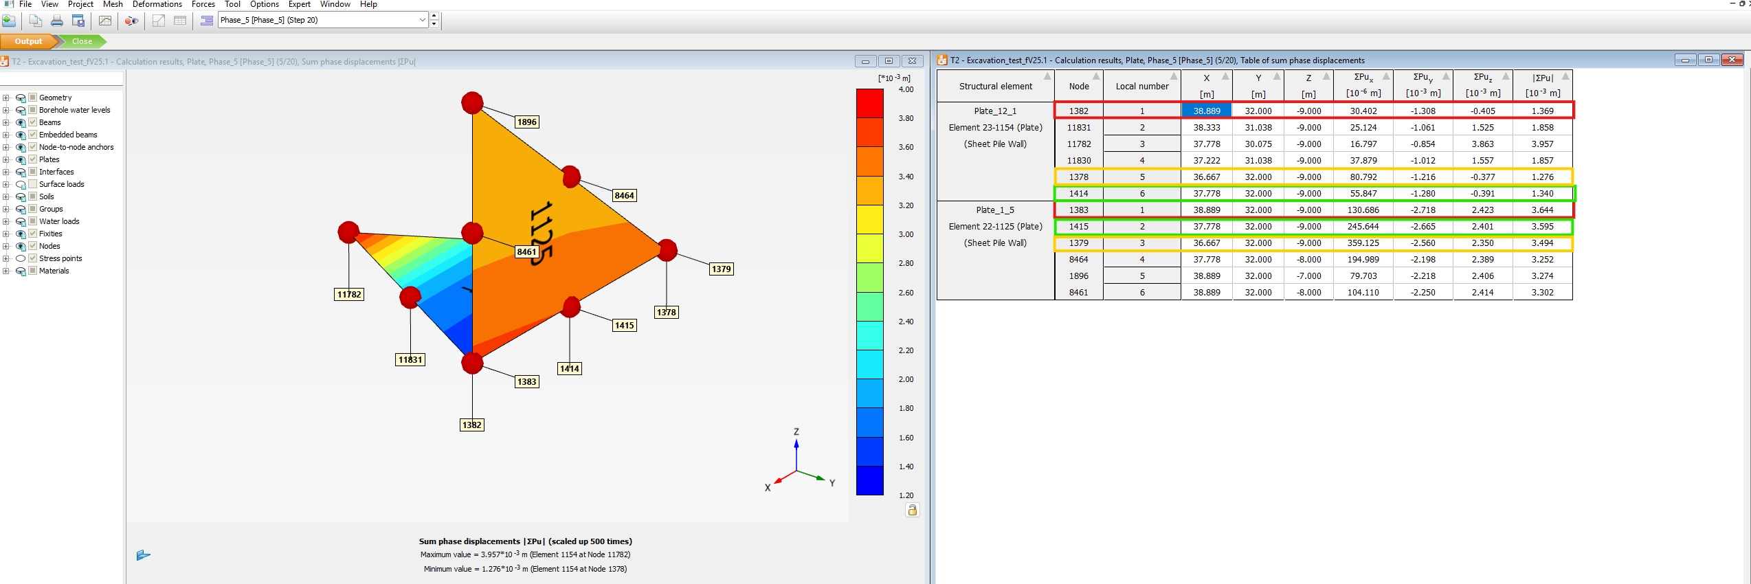Click the yellow band in legend scale
The height and width of the screenshot is (584, 1751).
click(x=869, y=220)
